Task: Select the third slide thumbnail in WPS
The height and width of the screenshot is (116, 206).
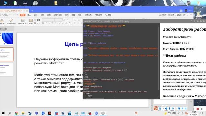Action: (6, 70)
